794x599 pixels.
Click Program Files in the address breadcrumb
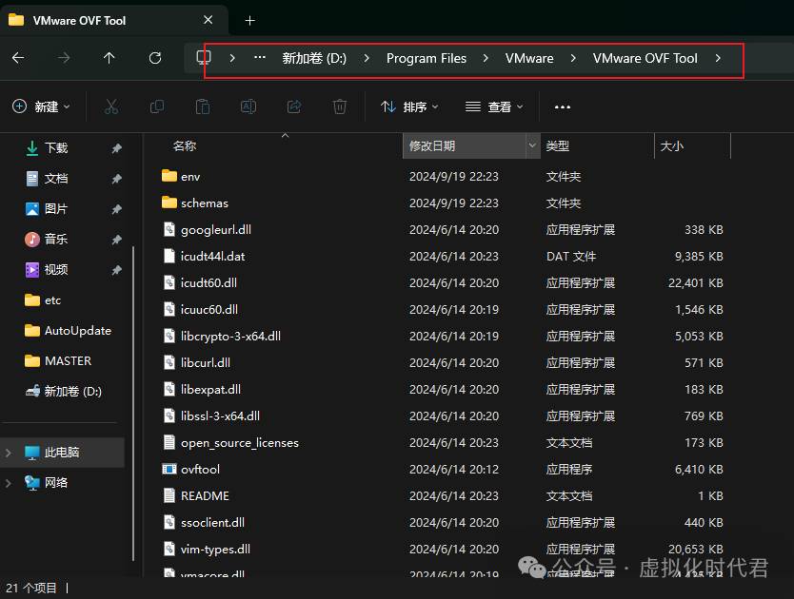pyautogui.click(x=427, y=58)
